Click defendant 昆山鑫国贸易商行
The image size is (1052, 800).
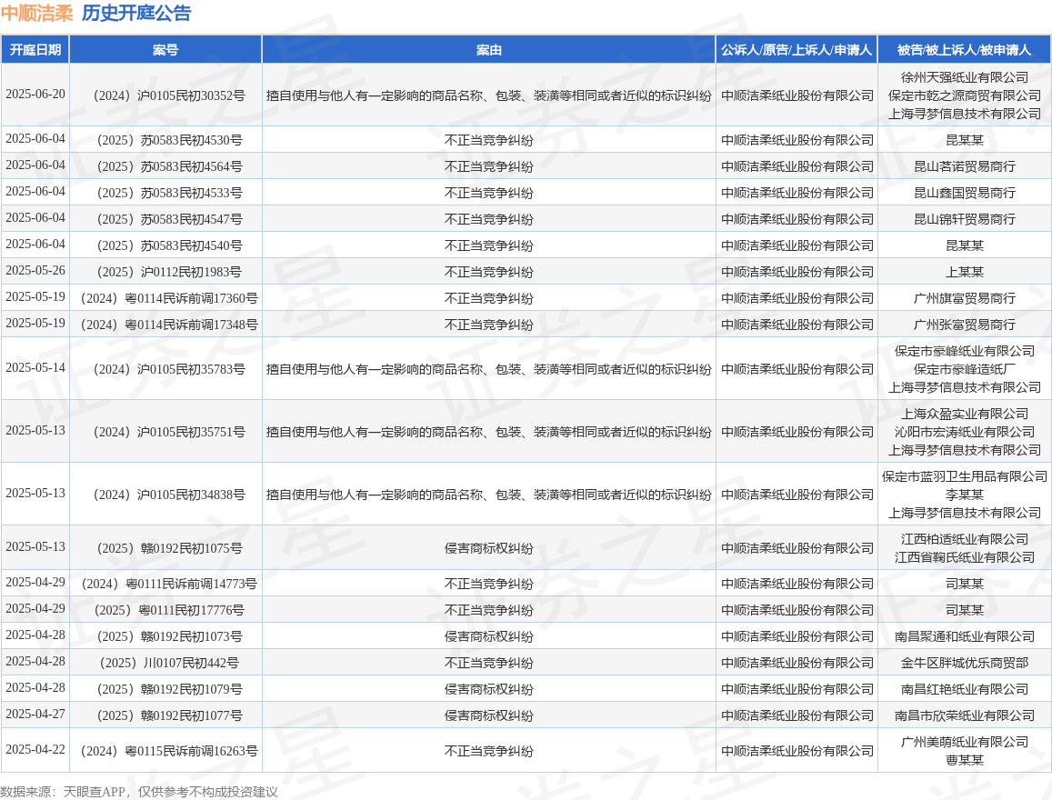pyautogui.click(x=964, y=193)
